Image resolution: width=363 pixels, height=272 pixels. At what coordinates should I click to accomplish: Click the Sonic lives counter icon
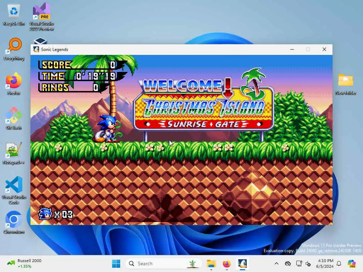tap(45, 214)
